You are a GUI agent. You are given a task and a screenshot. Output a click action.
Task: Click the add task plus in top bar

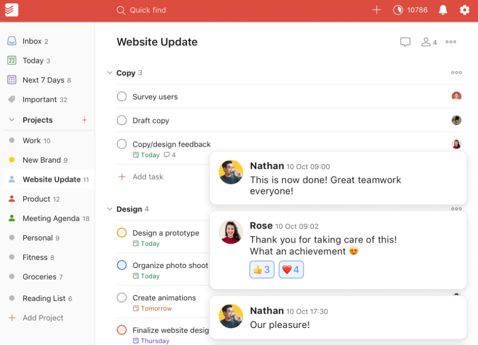377,10
